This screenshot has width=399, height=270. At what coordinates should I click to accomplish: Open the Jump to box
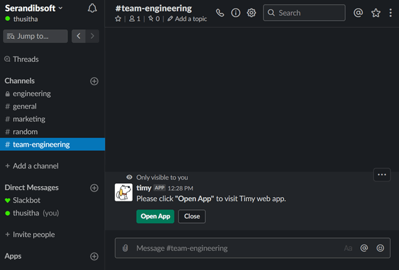click(35, 36)
